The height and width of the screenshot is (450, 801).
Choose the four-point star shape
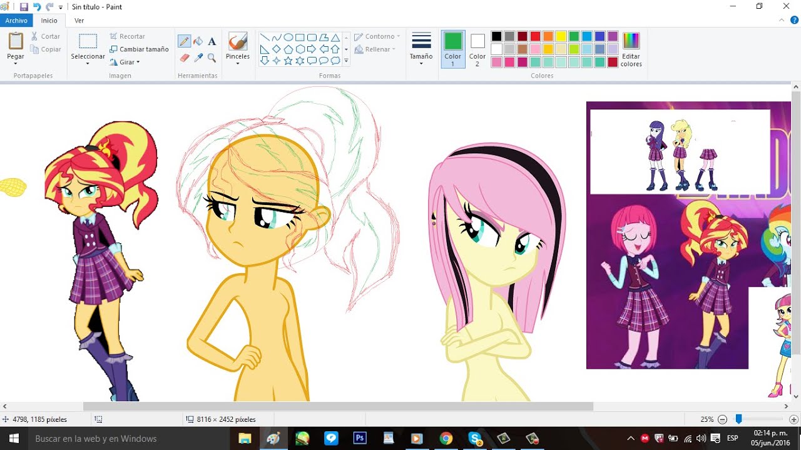pos(277,61)
